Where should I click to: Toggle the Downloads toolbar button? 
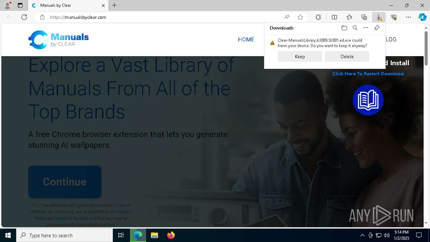click(x=379, y=17)
